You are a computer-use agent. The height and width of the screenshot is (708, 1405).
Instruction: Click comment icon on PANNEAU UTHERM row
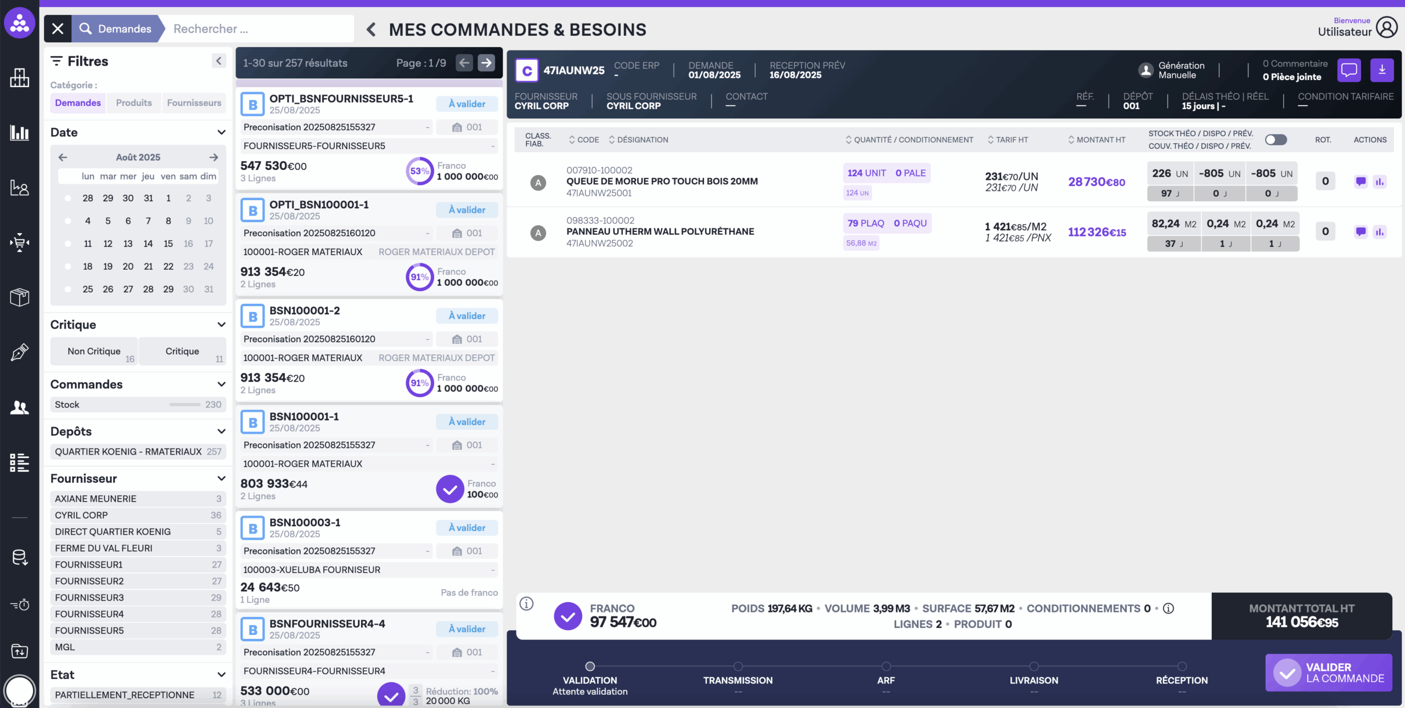(1360, 232)
